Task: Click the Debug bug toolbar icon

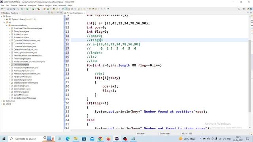Action: tap(22, 9)
